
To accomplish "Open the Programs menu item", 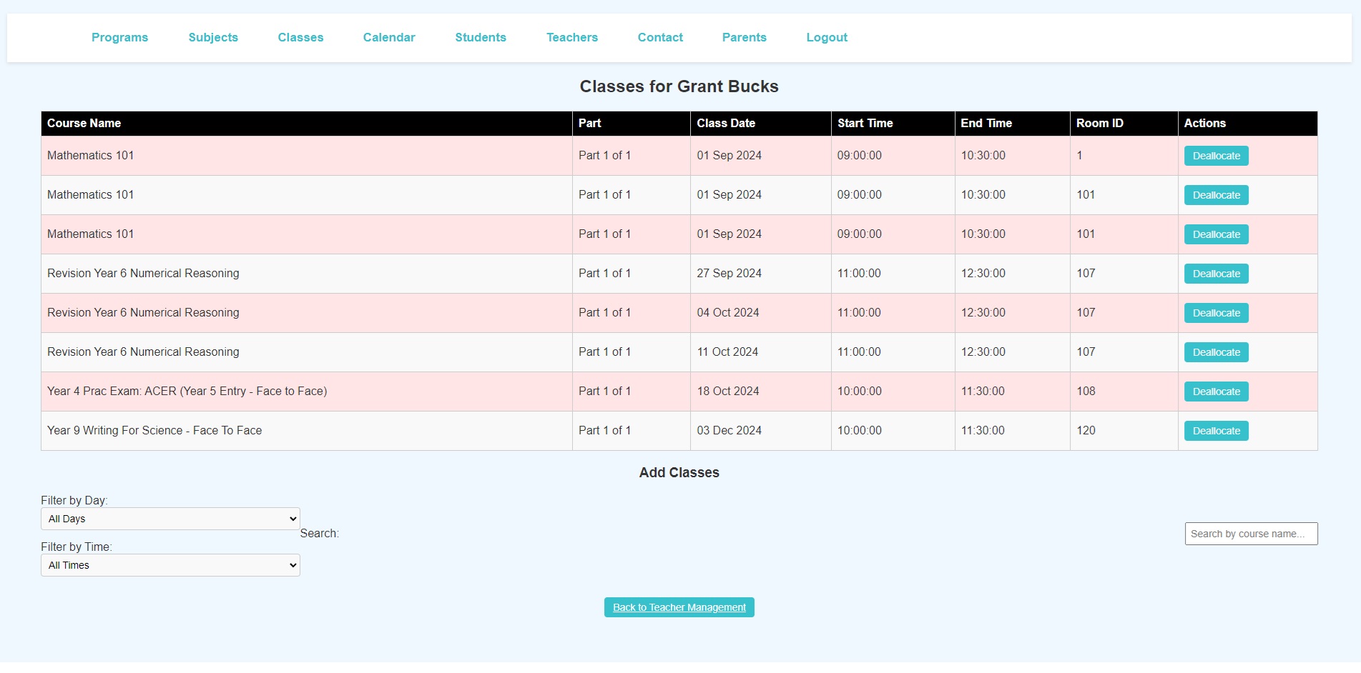I will pyautogui.click(x=119, y=37).
